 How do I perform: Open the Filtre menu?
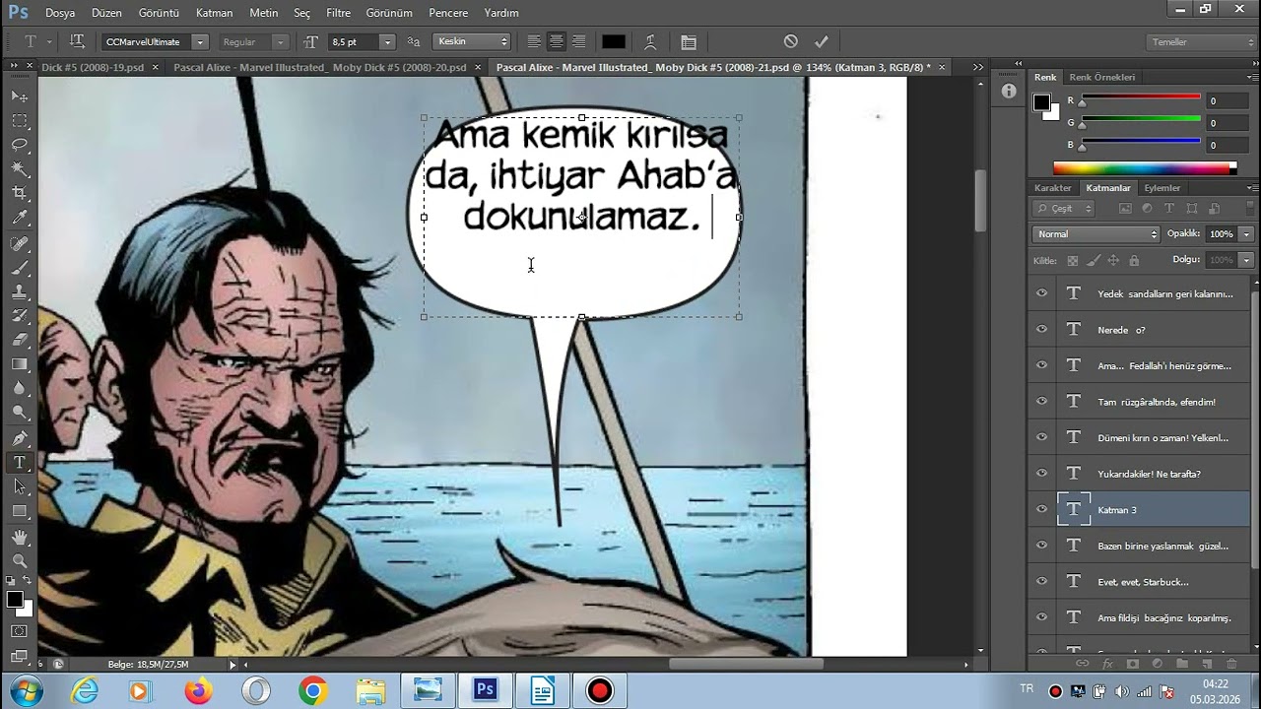point(338,13)
